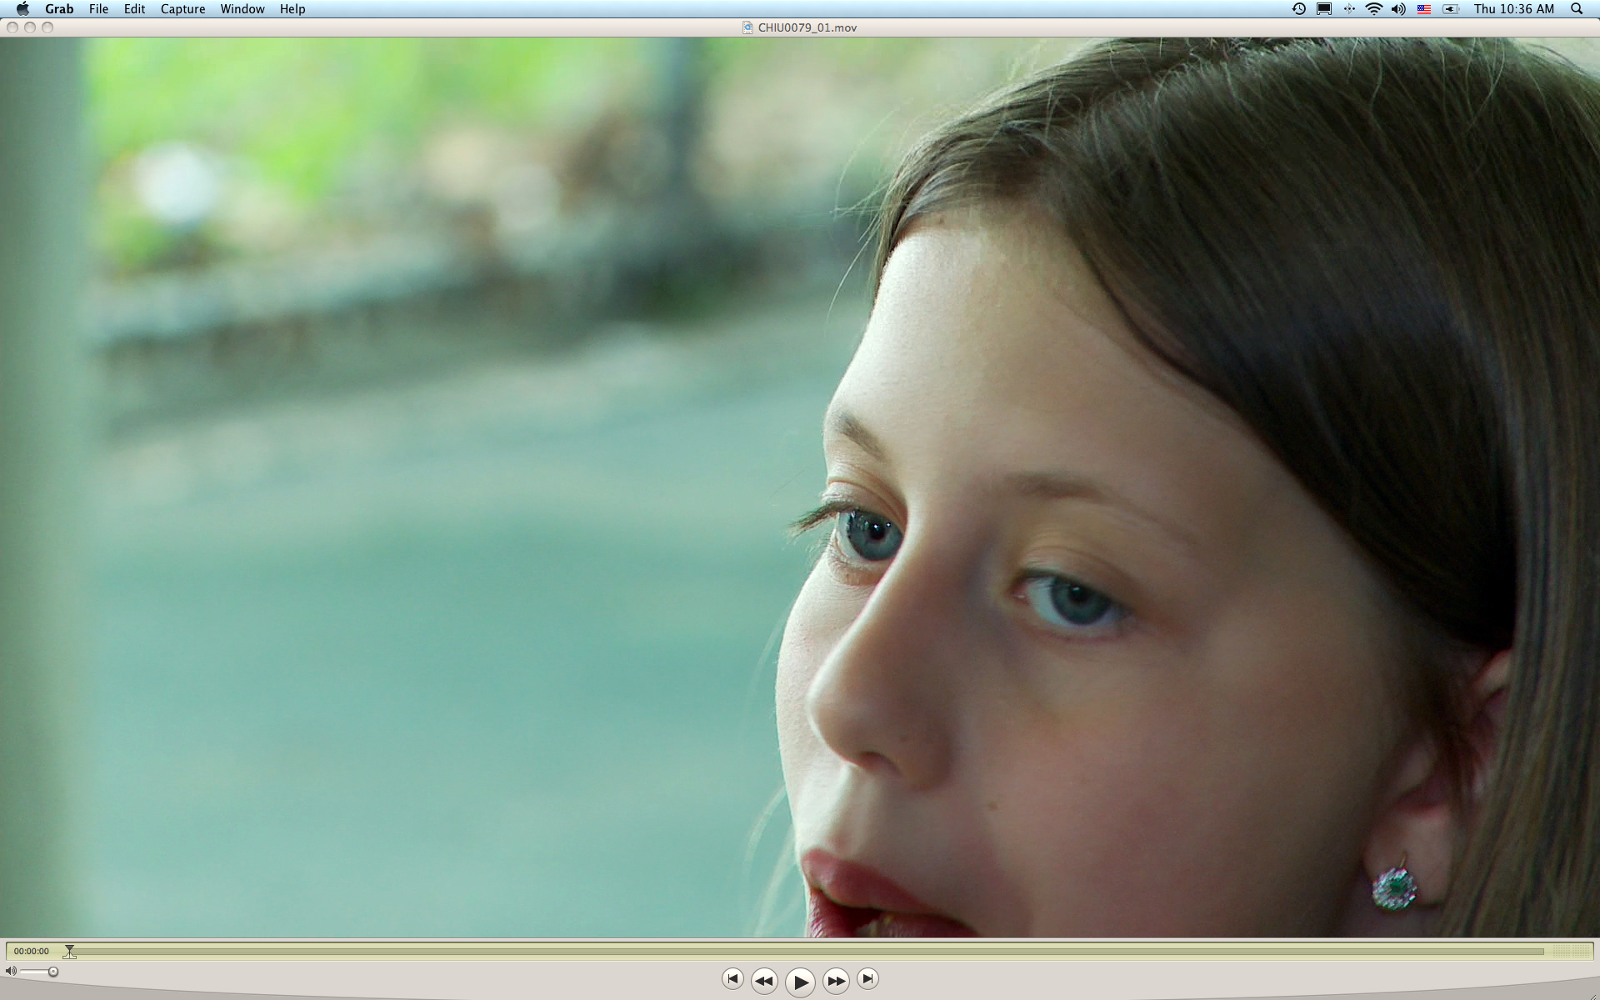Minimize the movie window
Image resolution: width=1600 pixels, height=1000 pixels.
coord(30,27)
